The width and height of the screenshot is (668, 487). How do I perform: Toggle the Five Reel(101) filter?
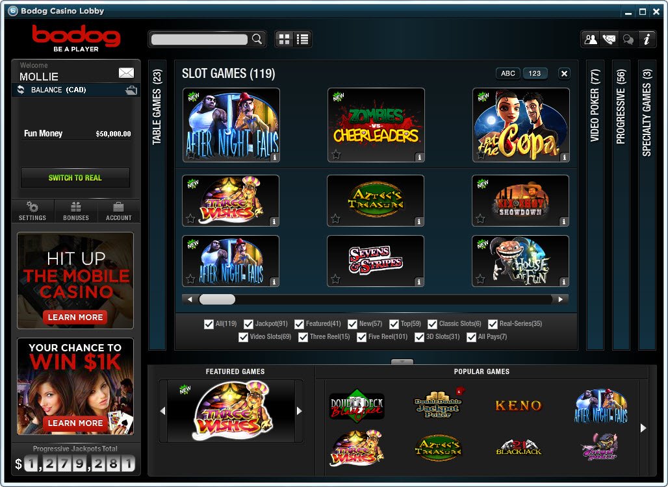[x=362, y=337]
